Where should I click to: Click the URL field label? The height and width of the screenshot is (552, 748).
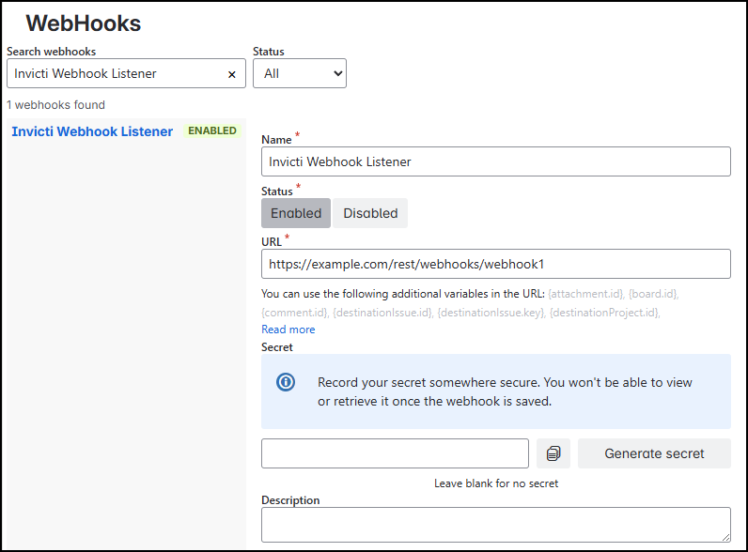(x=272, y=241)
